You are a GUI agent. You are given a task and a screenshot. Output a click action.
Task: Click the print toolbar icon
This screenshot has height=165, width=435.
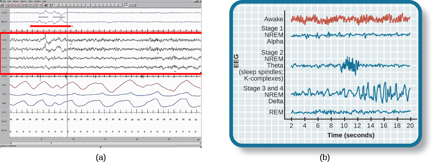point(46,5)
